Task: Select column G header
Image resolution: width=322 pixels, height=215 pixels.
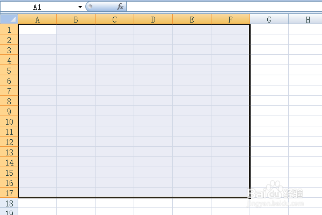Action: 269,19
